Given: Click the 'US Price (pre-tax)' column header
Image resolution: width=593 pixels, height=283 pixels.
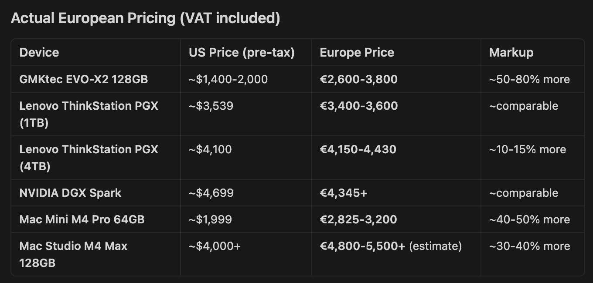Looking at the screenshot, I should pos(242,53).
